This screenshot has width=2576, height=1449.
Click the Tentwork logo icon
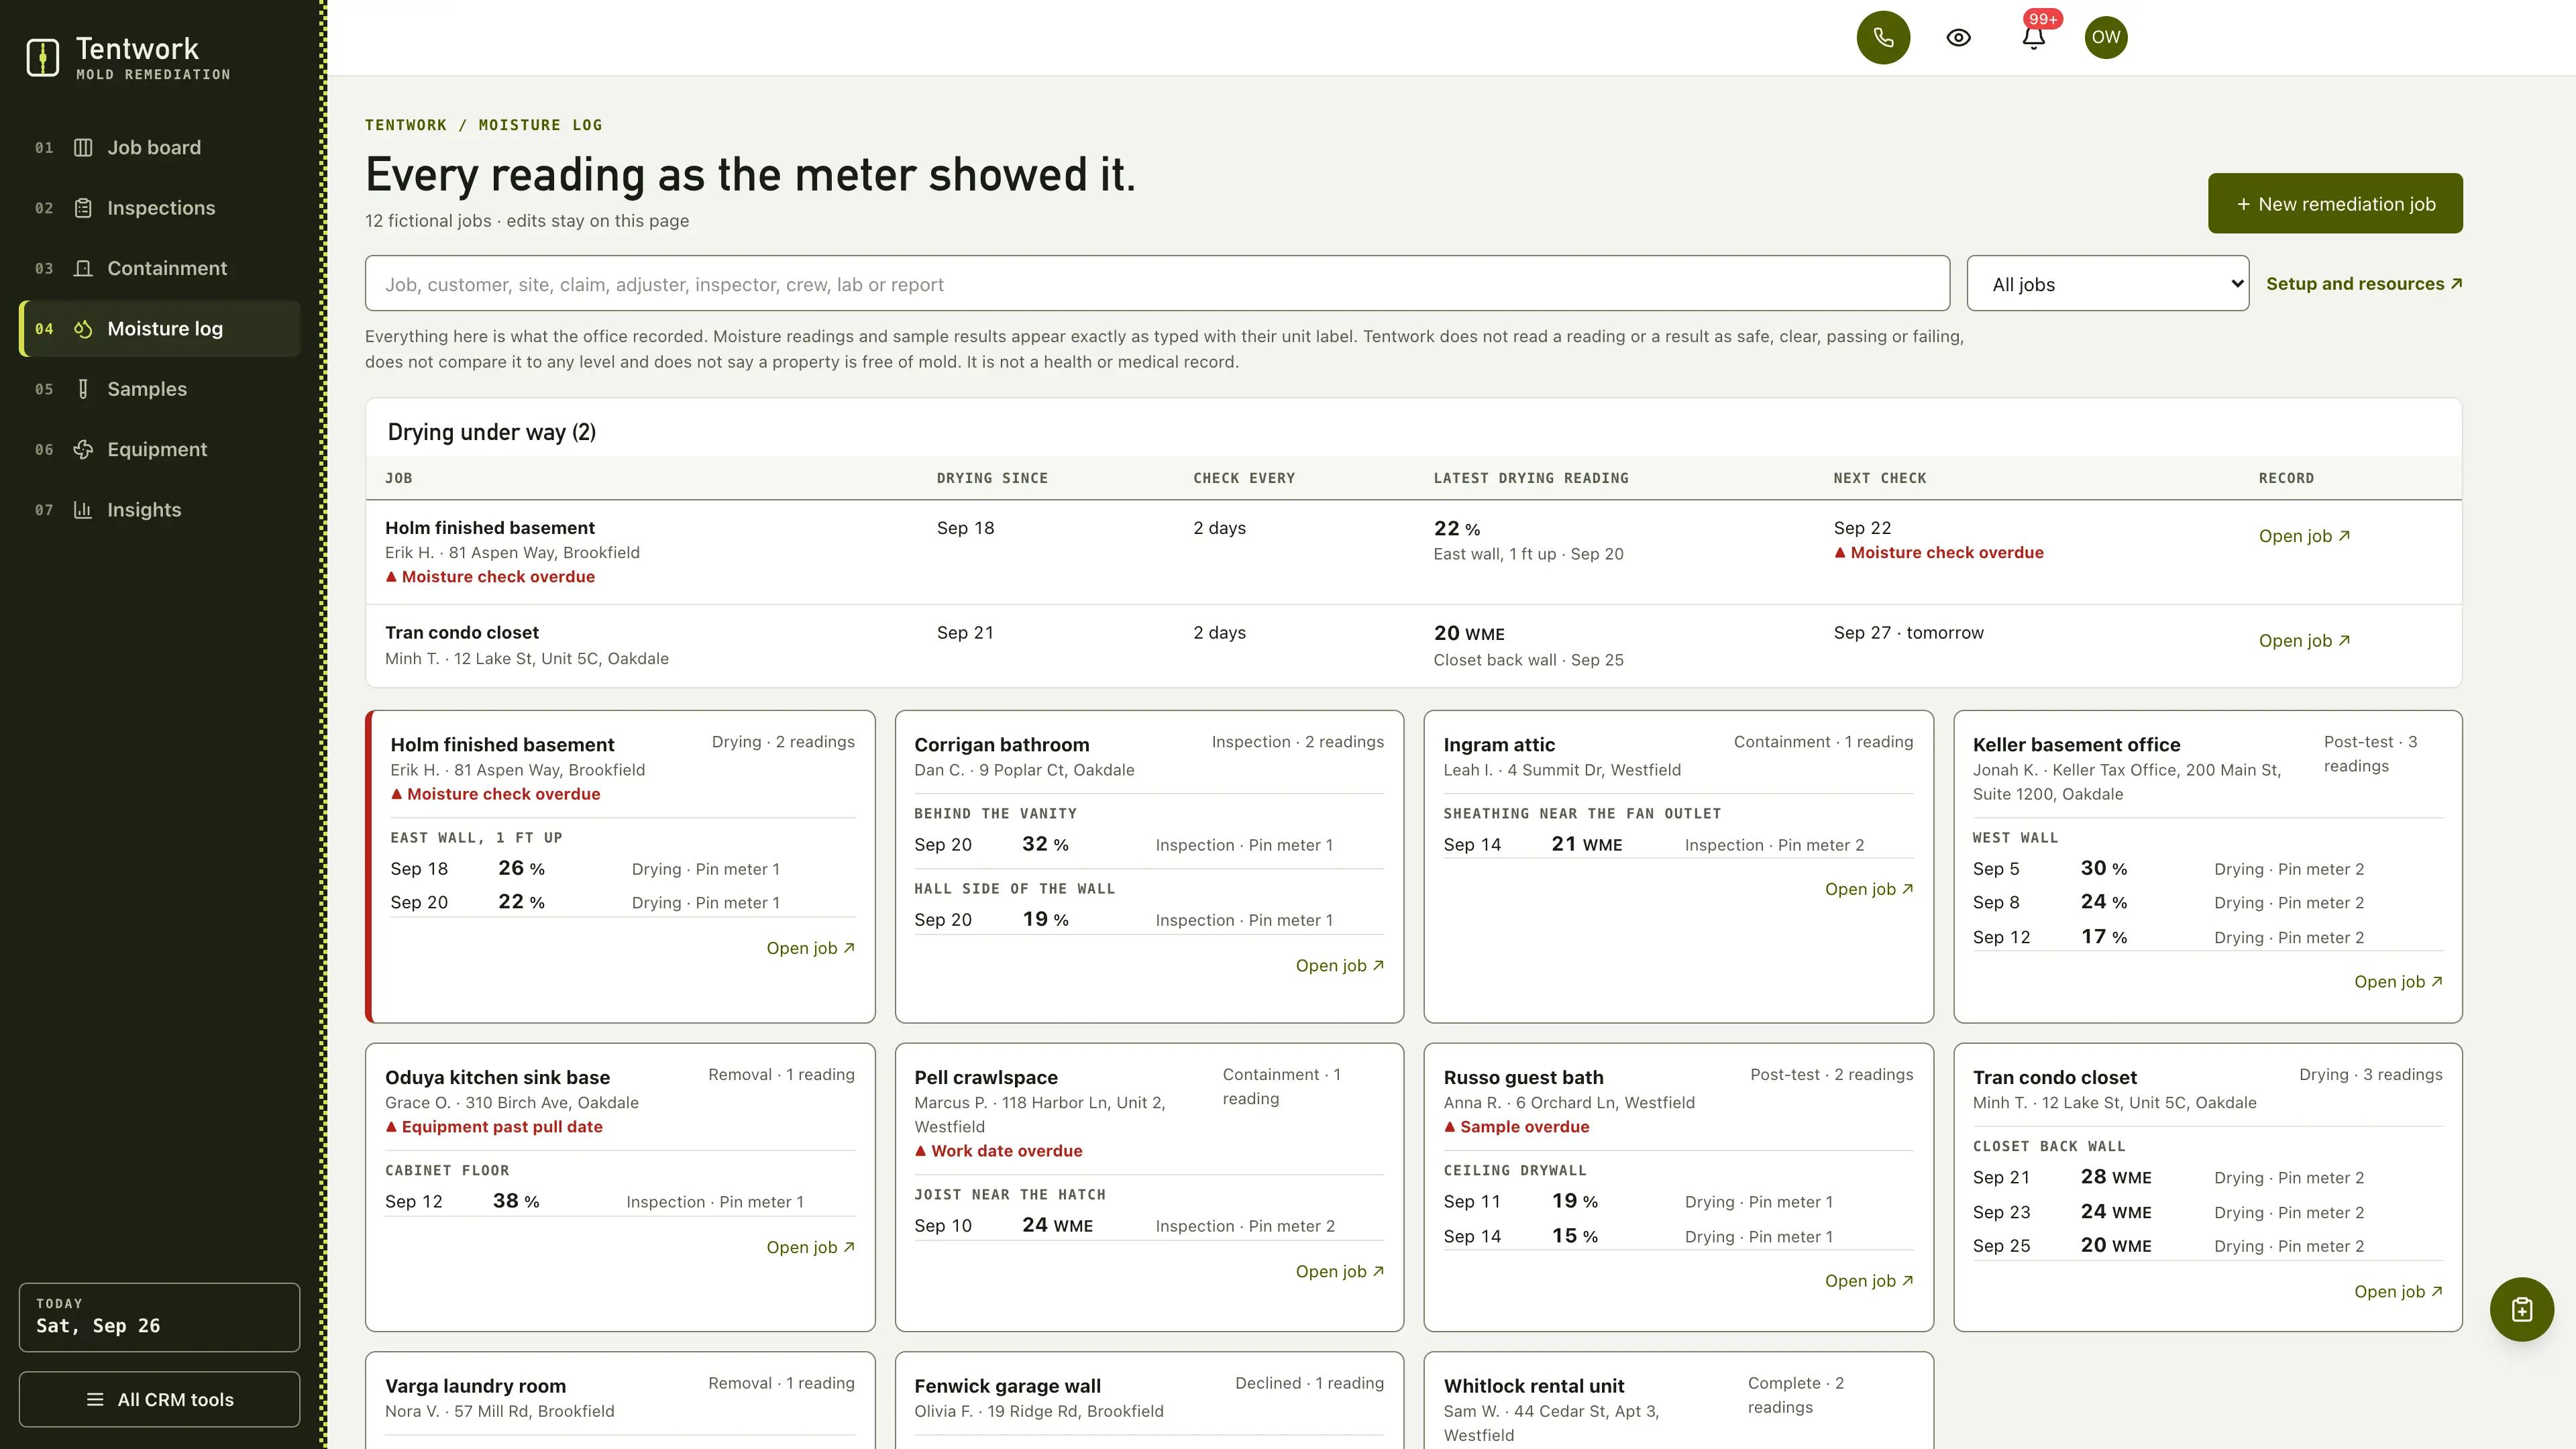[42, 57]
